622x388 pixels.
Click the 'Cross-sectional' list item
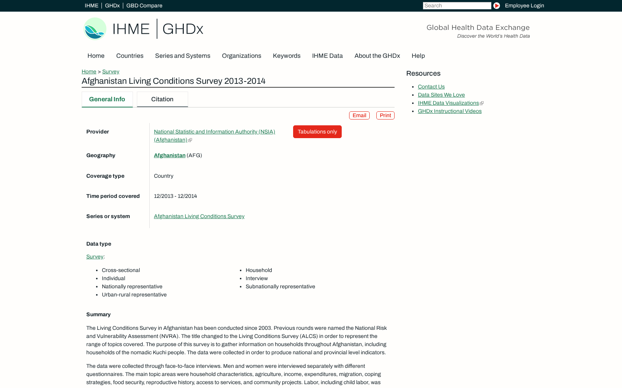pos(121,270)
